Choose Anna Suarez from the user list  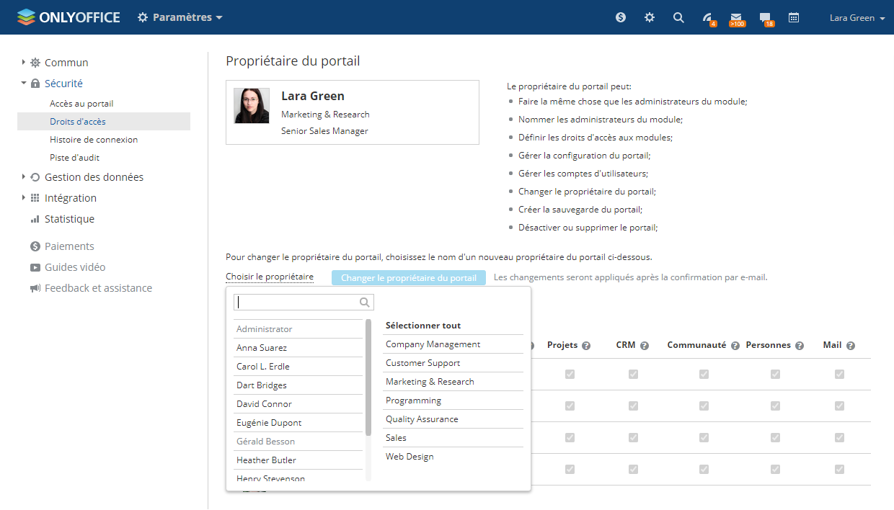pyautogui.click(x=298, y=348)
